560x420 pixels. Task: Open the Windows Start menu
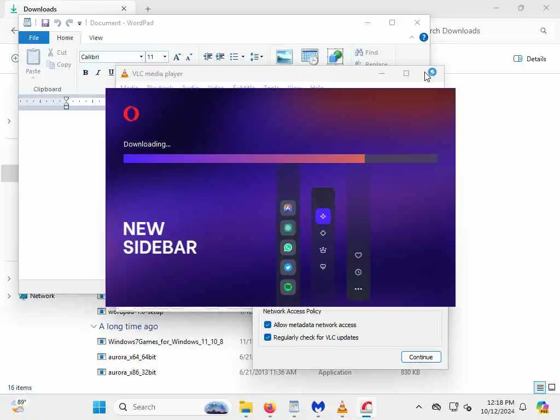click(99, 407)
